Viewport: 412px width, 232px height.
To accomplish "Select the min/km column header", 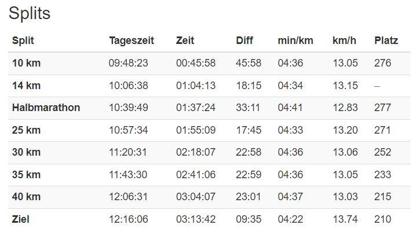I will [296, 40].
